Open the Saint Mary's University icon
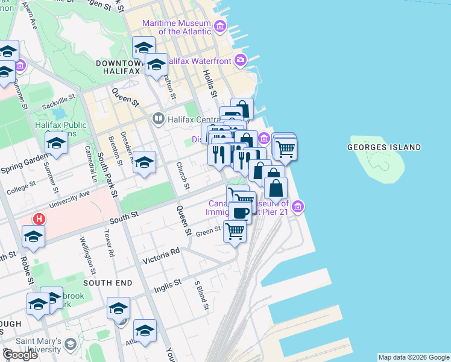The width and height of the screenshot is (451, 362). point(71,345)
